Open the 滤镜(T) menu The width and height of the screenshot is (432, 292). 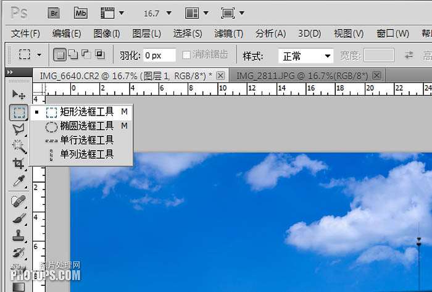[229, 33]
